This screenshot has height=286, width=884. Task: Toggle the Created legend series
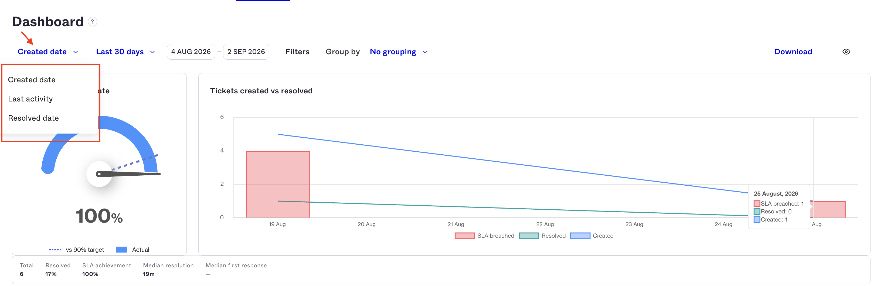point(591,236)
